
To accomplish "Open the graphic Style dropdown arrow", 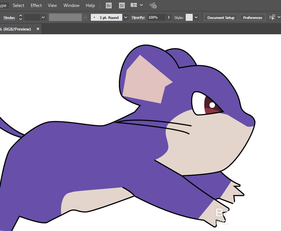I will point(196,17).
